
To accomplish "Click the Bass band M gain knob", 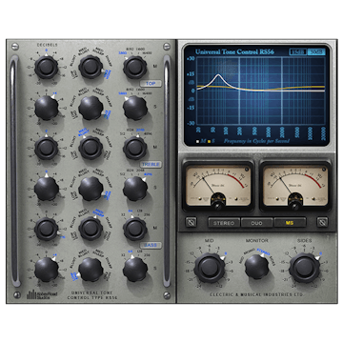I will pos(47,229).
